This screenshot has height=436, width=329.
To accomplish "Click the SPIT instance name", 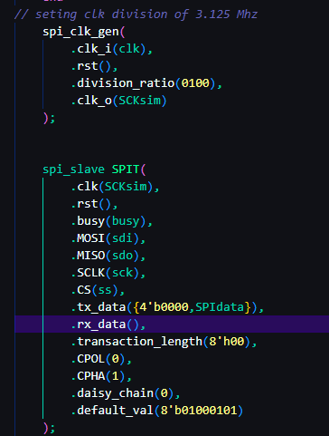I will click(126, 170).
